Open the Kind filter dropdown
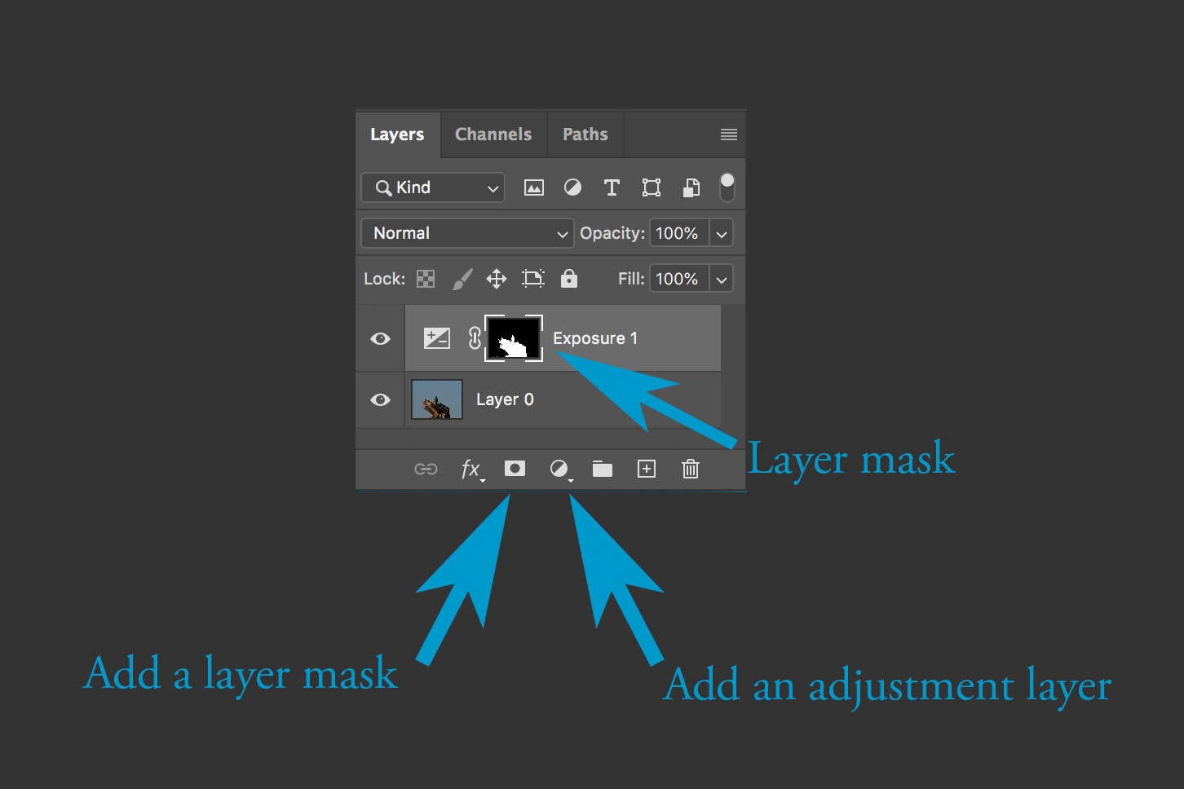 (x=432, y=187)
